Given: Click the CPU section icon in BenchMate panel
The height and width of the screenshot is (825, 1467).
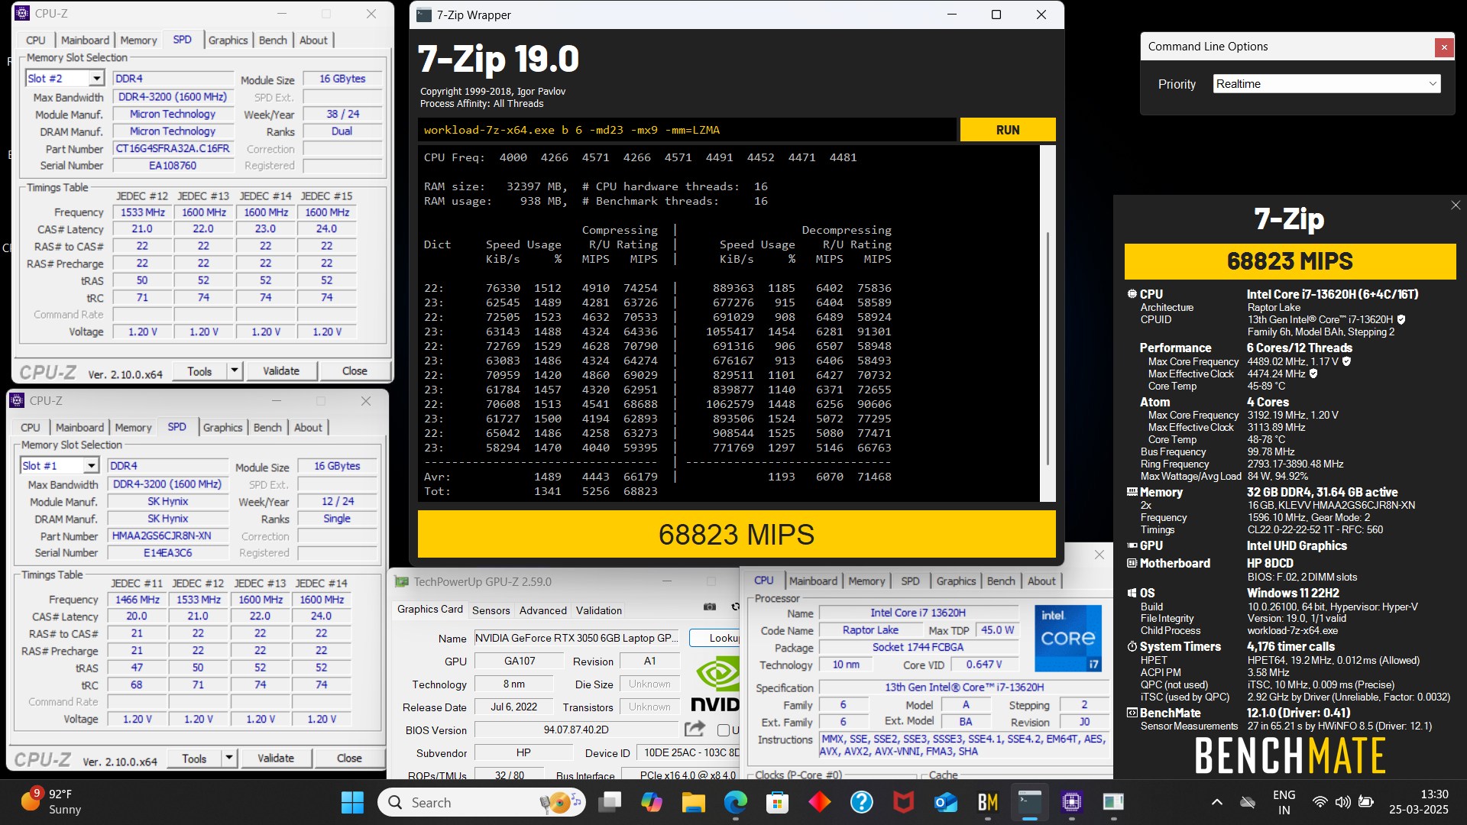Looking at the screenshot, I should coord(1132,294).
